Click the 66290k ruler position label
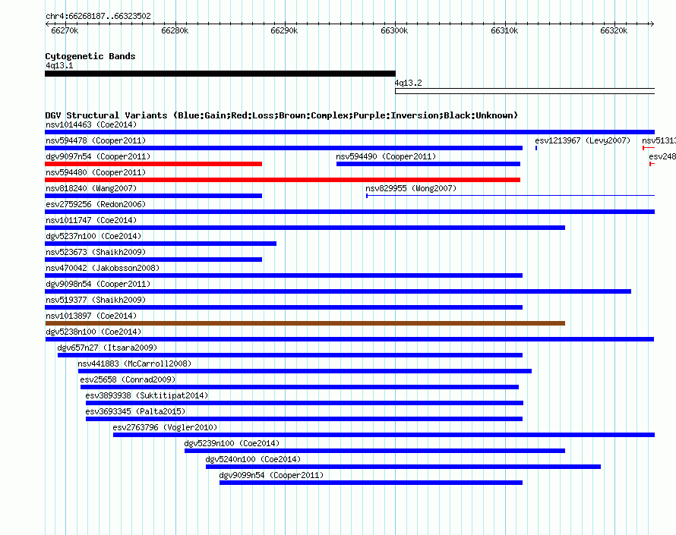676x535 pixels. [284, 30]
